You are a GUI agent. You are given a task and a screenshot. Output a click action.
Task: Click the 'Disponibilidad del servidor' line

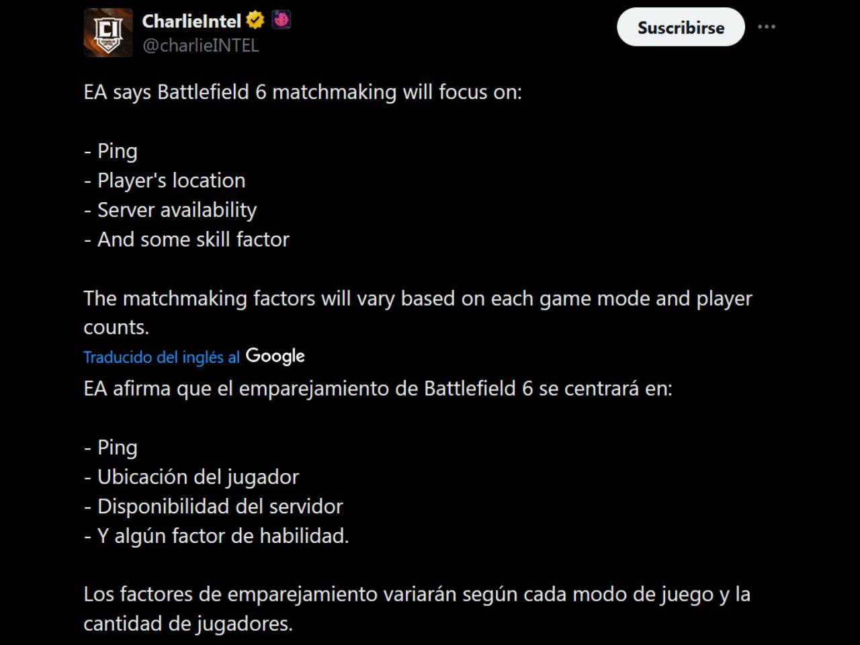tap(214, 507)
